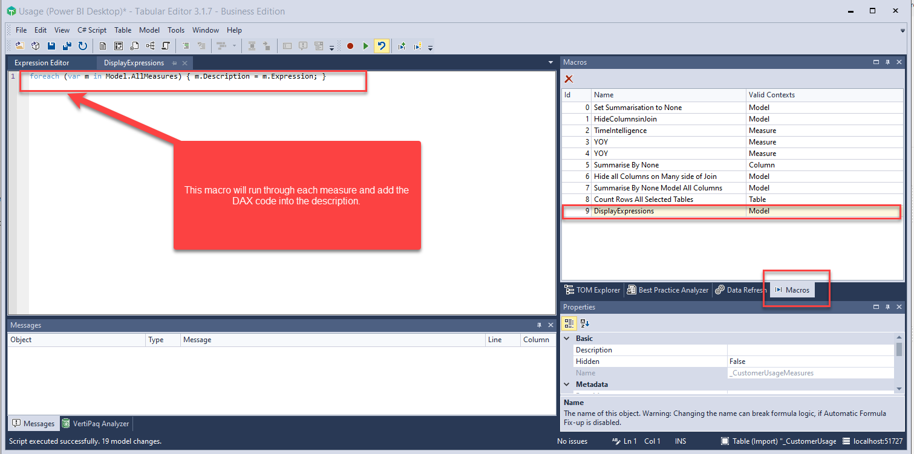
Task: Open the overflow arrow at the toolbar's end
Action: pos(430,48)
